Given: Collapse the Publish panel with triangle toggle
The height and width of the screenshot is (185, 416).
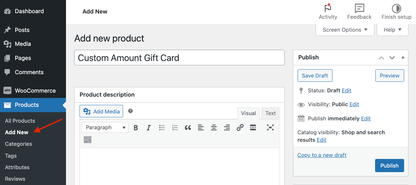Looking at the screenshot, I should tap(403, 57).
